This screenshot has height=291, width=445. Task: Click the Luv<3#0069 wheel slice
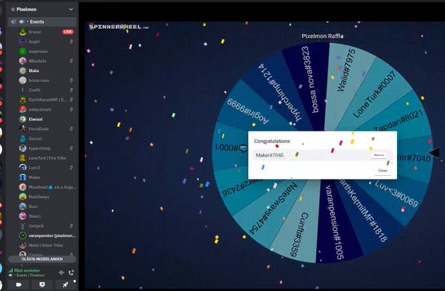[x=396, y=194]
